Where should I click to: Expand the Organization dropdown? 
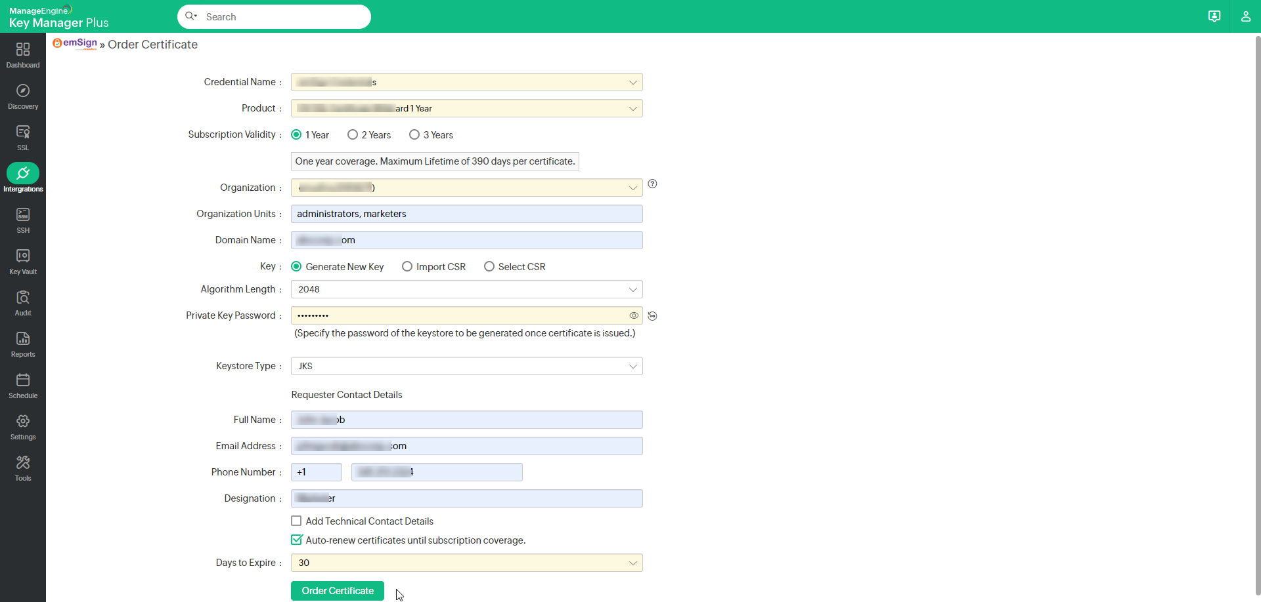tap(467, 188)
